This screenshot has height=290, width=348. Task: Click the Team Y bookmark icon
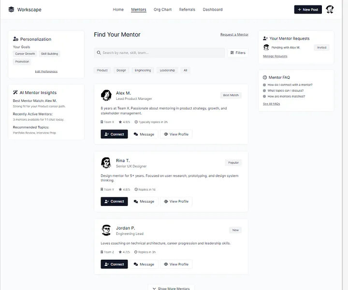[x=102, y=190]
